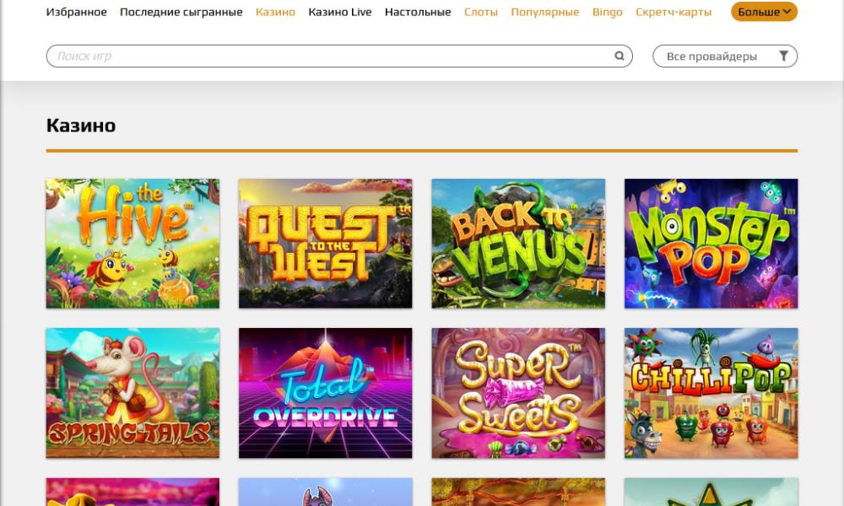844x506 pixels.
Task: Open the Настольные tab
Action: click(x=418, y=12)
